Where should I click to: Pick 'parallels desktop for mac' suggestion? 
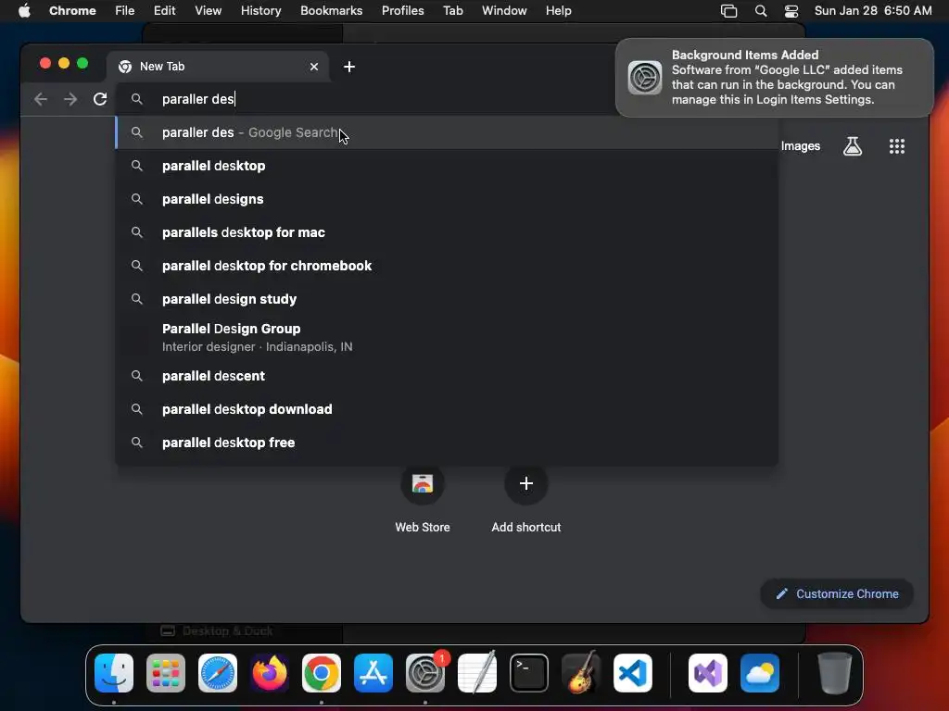447,232
